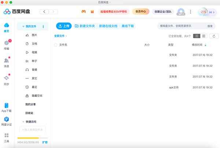Click 新建文件夹 new folder button
Screen dimensions: 220x148
pyautogui.click(x=85, y=26)
